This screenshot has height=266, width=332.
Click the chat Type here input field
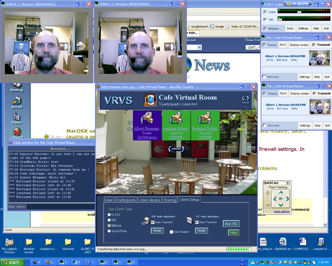(60, 207)
